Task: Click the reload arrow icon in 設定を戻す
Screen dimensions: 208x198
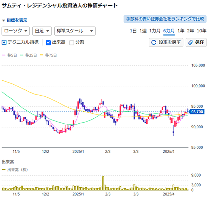Action: coord(154,43)
